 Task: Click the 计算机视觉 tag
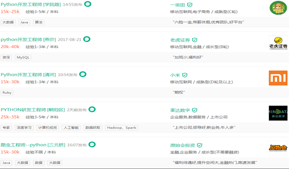coord(47,127)
